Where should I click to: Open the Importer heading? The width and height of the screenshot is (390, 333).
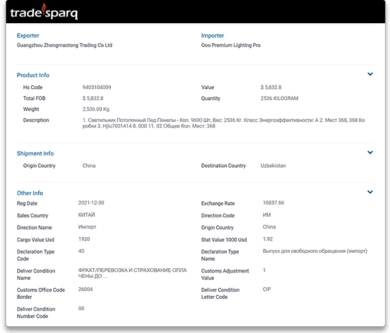tap(212, 36)
